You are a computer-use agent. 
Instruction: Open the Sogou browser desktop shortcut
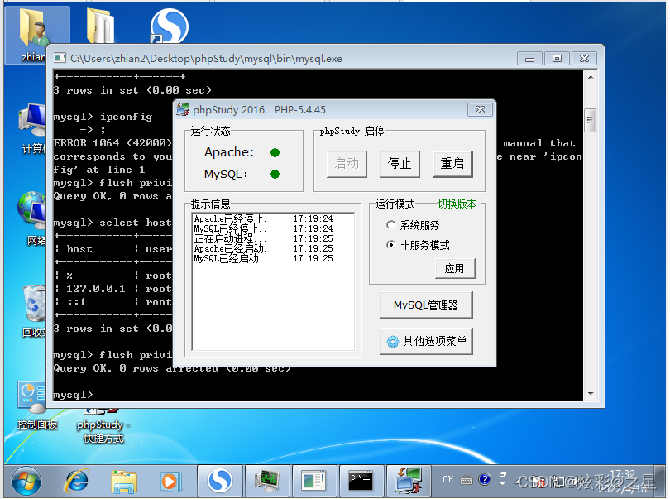[170, 26]
